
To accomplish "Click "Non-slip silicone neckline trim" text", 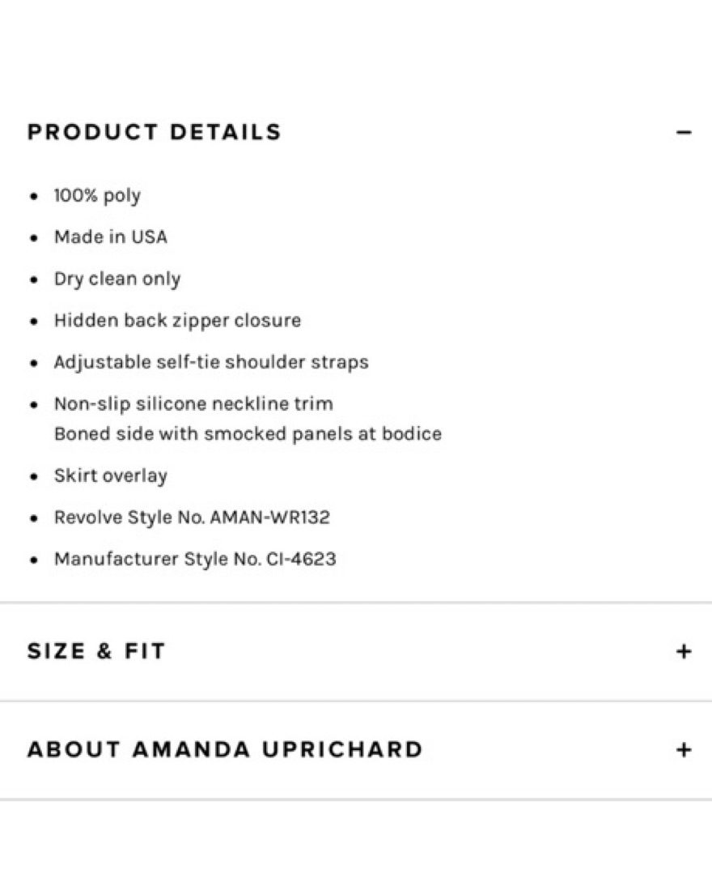I will [x=193, y=403].
